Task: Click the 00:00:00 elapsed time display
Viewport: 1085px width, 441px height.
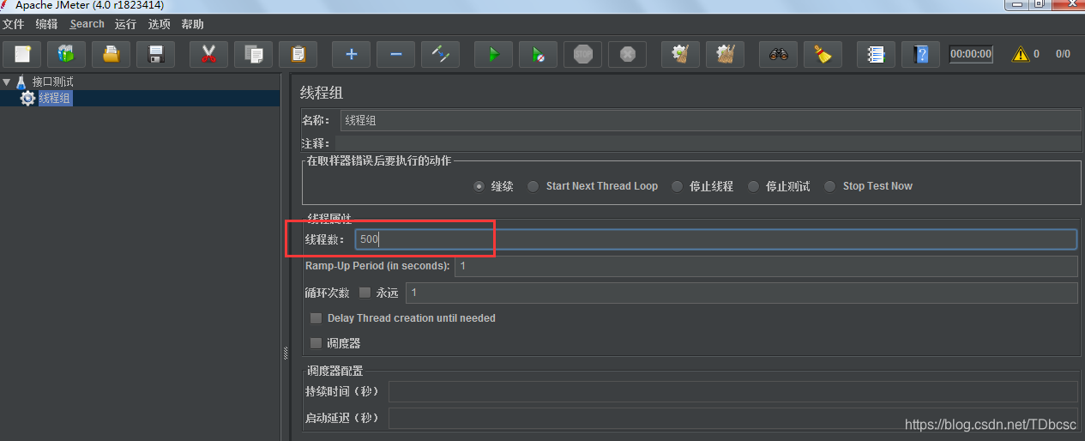Action: [971, 54]
